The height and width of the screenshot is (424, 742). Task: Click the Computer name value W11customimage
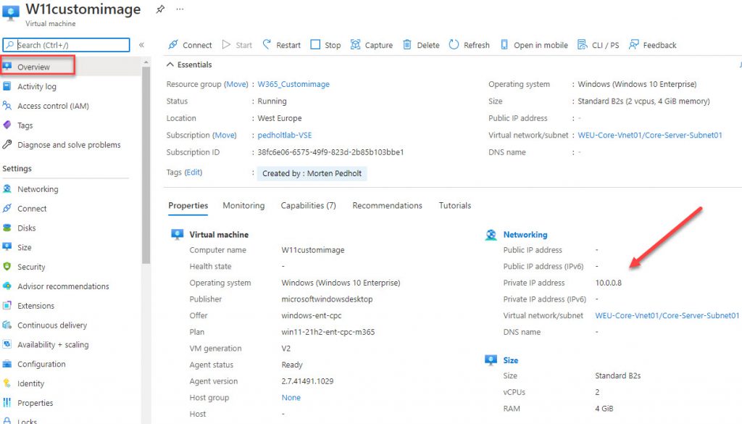(x=313, y=250)
